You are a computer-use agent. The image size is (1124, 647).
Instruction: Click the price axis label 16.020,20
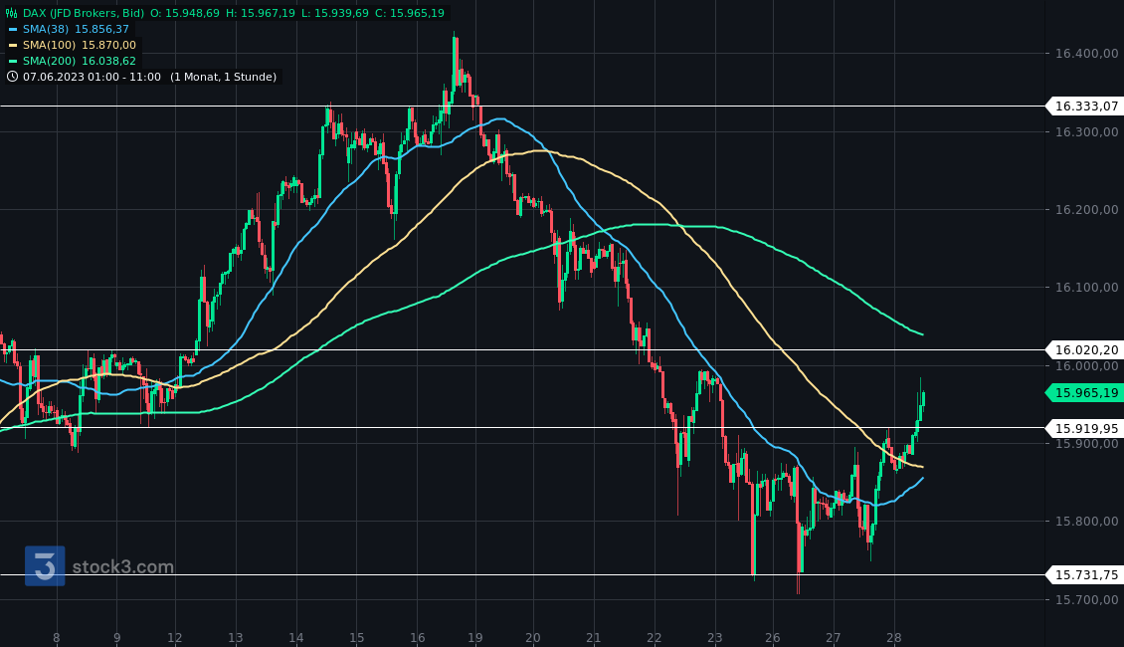pos(1086,349)
